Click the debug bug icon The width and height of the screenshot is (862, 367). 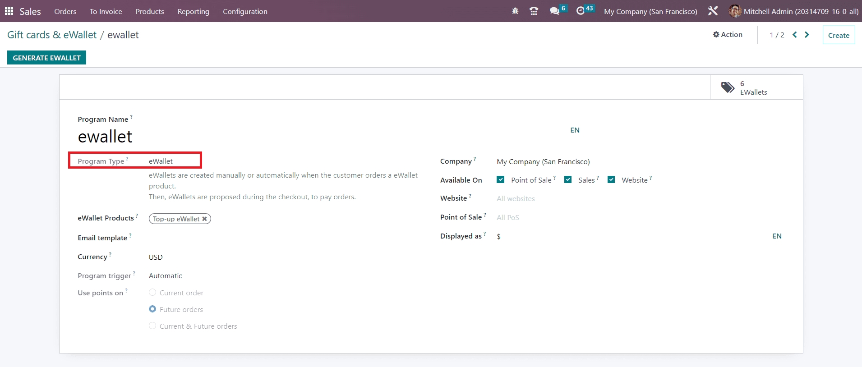tap(515, 11)
